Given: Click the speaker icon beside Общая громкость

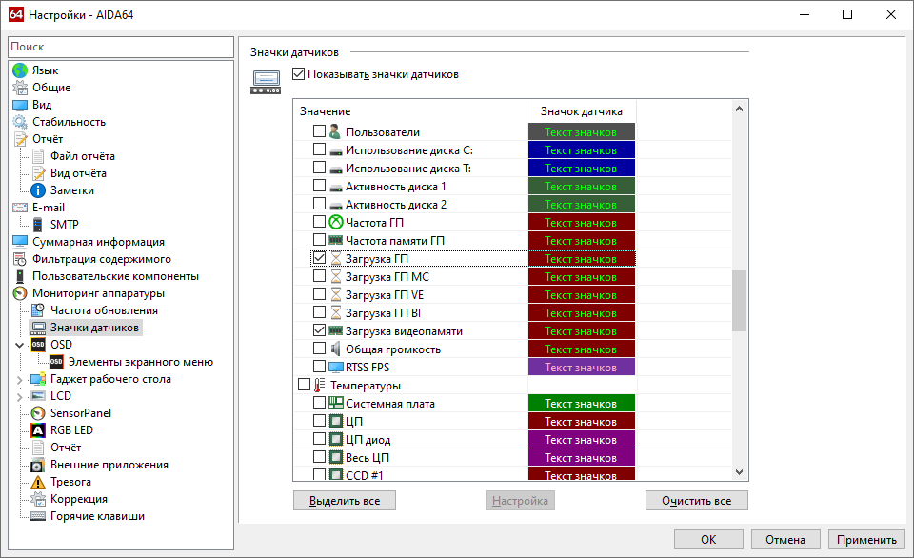Looking at the screenshot, I should tap(336, 349).
